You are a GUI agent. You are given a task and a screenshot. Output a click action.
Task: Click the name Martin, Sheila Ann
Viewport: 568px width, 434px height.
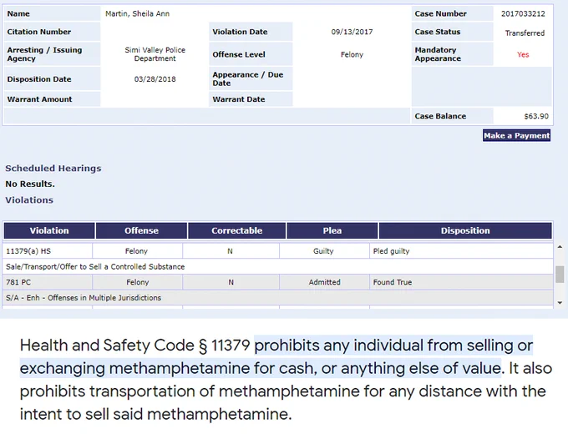[x=137, y=13]
